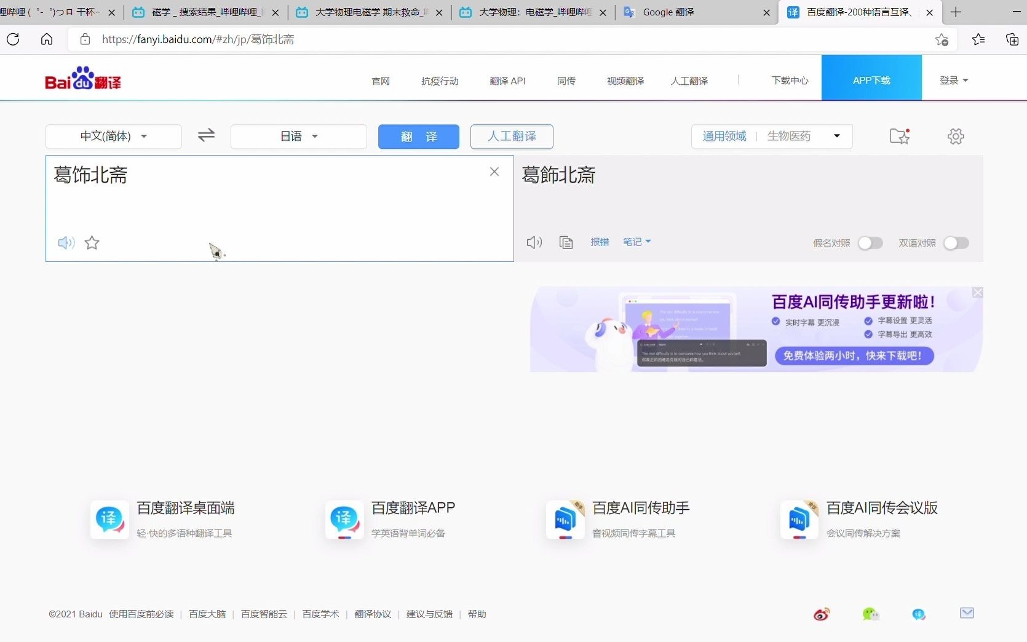Open 帮助 footer link
The image size is (1027, 642).
(x=477, y=614)
